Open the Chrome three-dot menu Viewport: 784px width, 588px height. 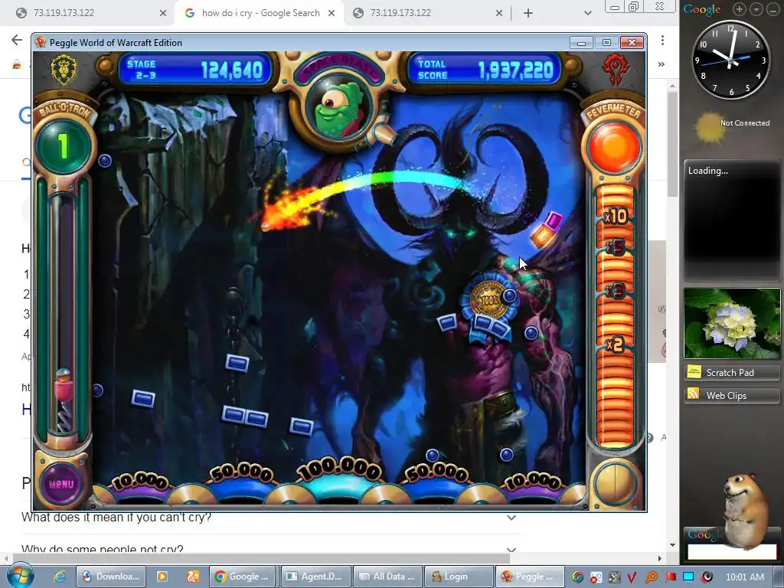[x=662, y=40]
